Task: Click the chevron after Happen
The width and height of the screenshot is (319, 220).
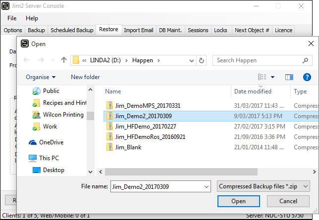Action: point(159,60)
